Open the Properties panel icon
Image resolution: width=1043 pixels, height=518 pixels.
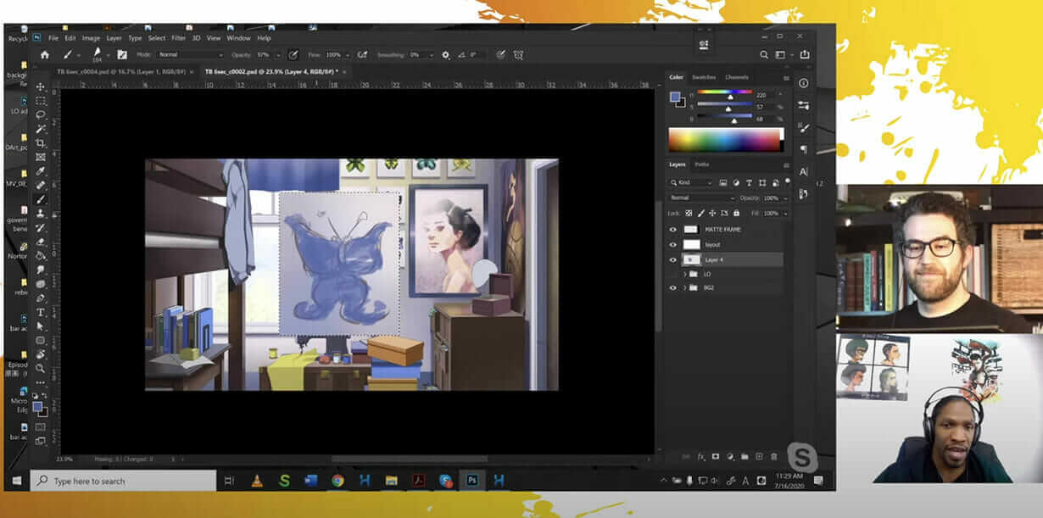click(x=804, y=83)
